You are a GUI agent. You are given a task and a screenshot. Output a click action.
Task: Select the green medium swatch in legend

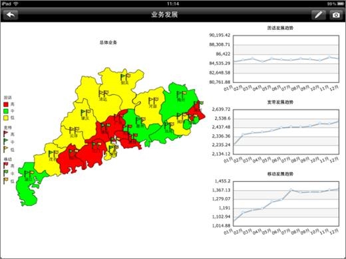pyautogui.click(x=6, y=111)
